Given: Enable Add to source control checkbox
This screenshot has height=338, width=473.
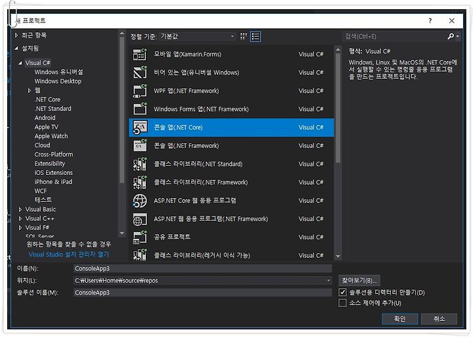Looking at the screenshot, I should pyautogui.click(x=342, y=303).
